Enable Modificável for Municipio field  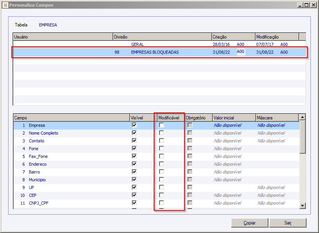click(x=161, y=179)
